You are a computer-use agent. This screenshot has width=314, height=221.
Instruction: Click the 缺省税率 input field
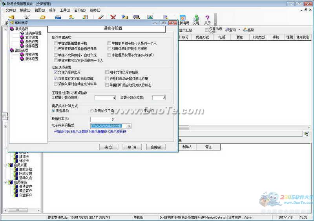[102, 120]
